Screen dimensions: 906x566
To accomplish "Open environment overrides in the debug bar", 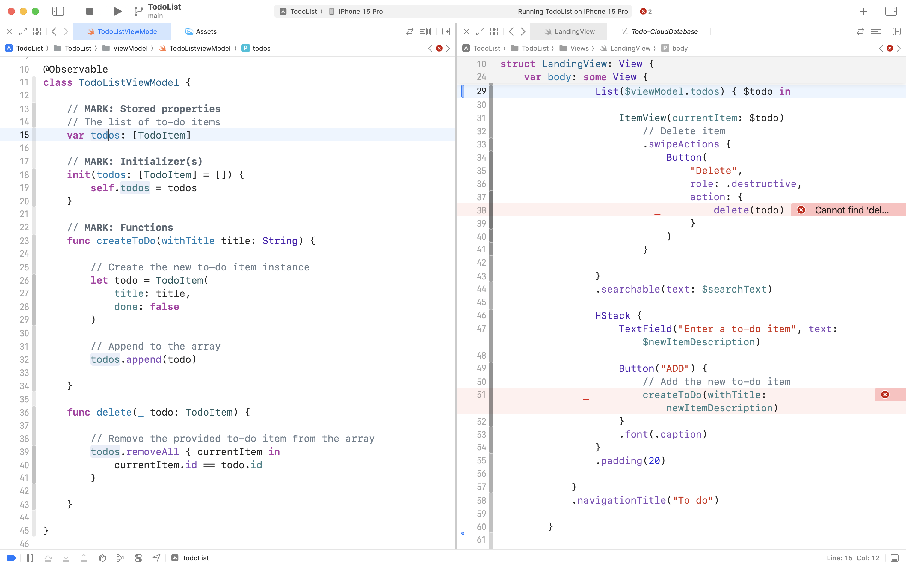I will pos(138,558).
